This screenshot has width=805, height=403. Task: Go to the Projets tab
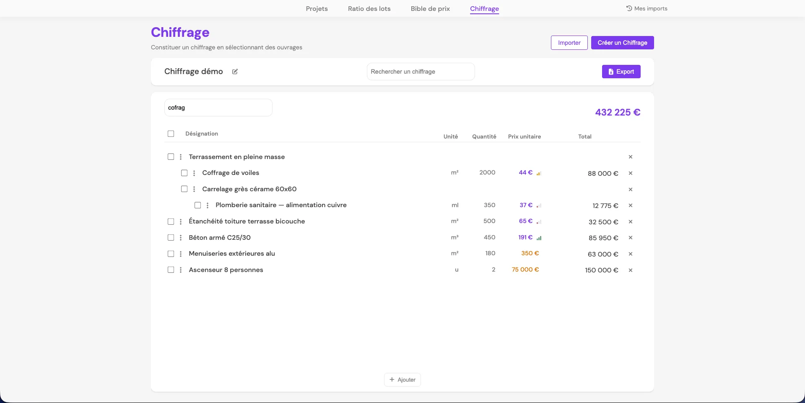click(317, 8)
